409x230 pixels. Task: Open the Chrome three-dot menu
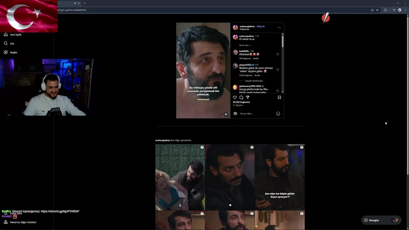pos(405,10)
